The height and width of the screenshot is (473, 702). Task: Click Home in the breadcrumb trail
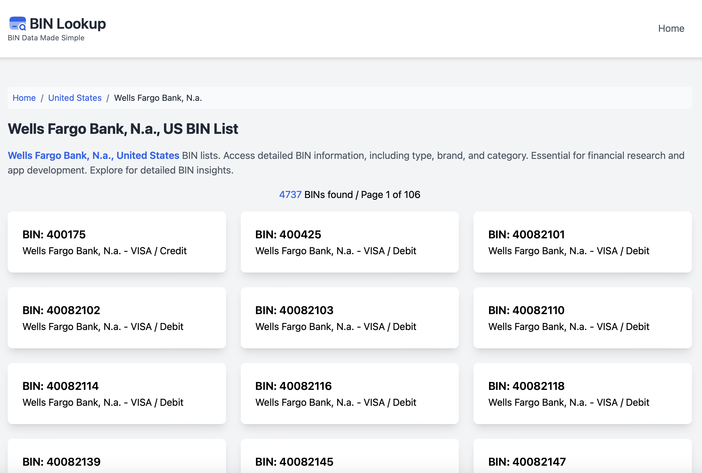(24, 98)
